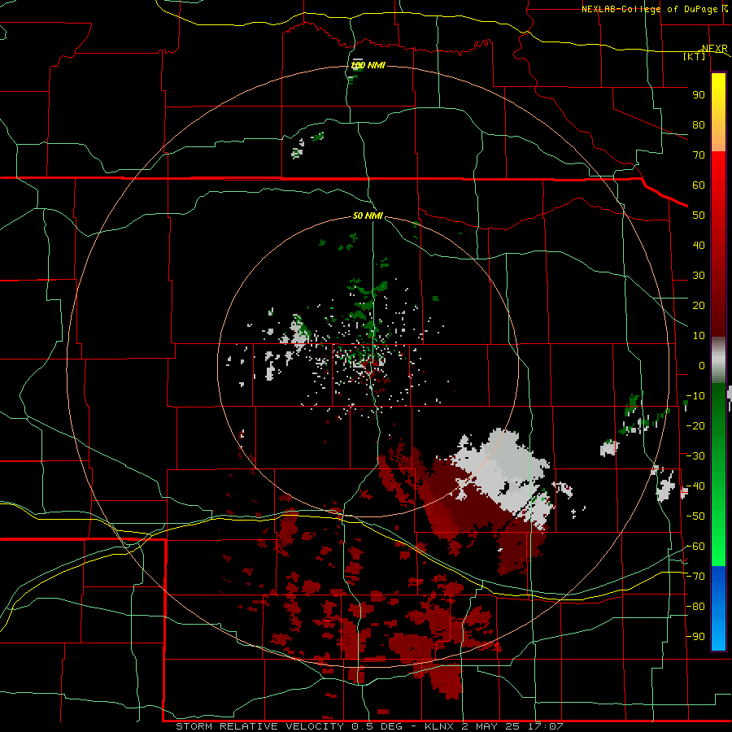This screenshot has width=732, height=732.
Task: Click the [KT] units label
Action: [695, 56]
